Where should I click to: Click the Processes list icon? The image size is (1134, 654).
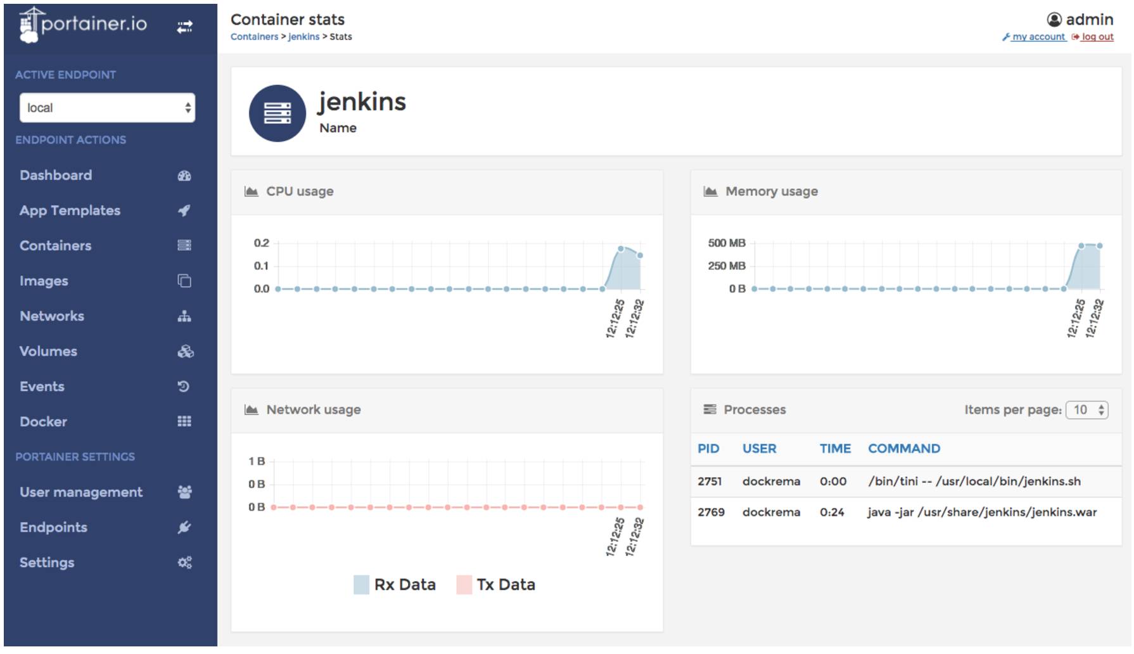(710, 409)
